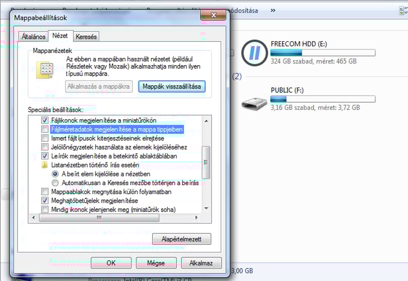Click the horizontal scroll right arrow
The image size is (408, 281).
[196, 217]
